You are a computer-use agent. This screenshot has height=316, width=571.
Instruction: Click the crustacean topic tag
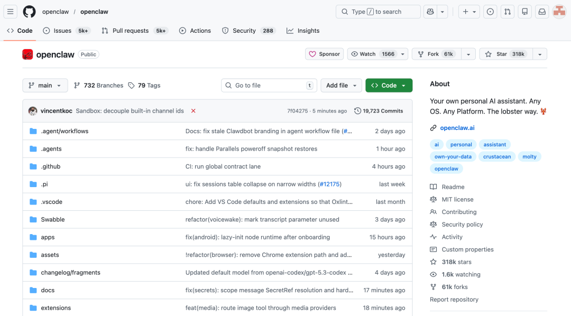tap(497, 156)
